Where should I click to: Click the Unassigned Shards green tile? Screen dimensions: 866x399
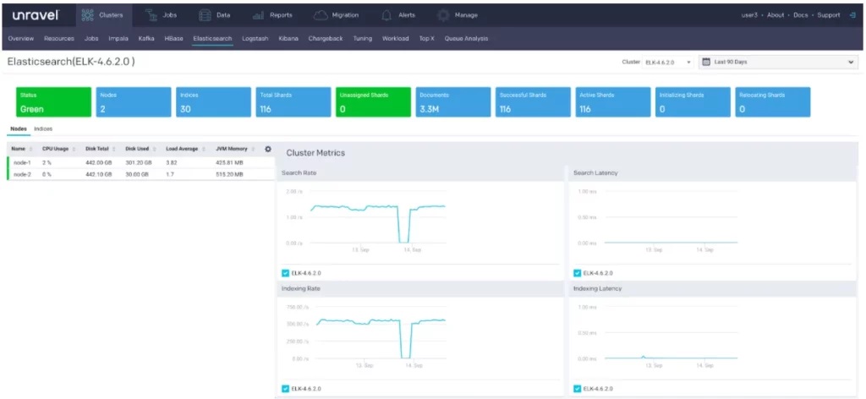pyautogui.click(x=373, y=101)
